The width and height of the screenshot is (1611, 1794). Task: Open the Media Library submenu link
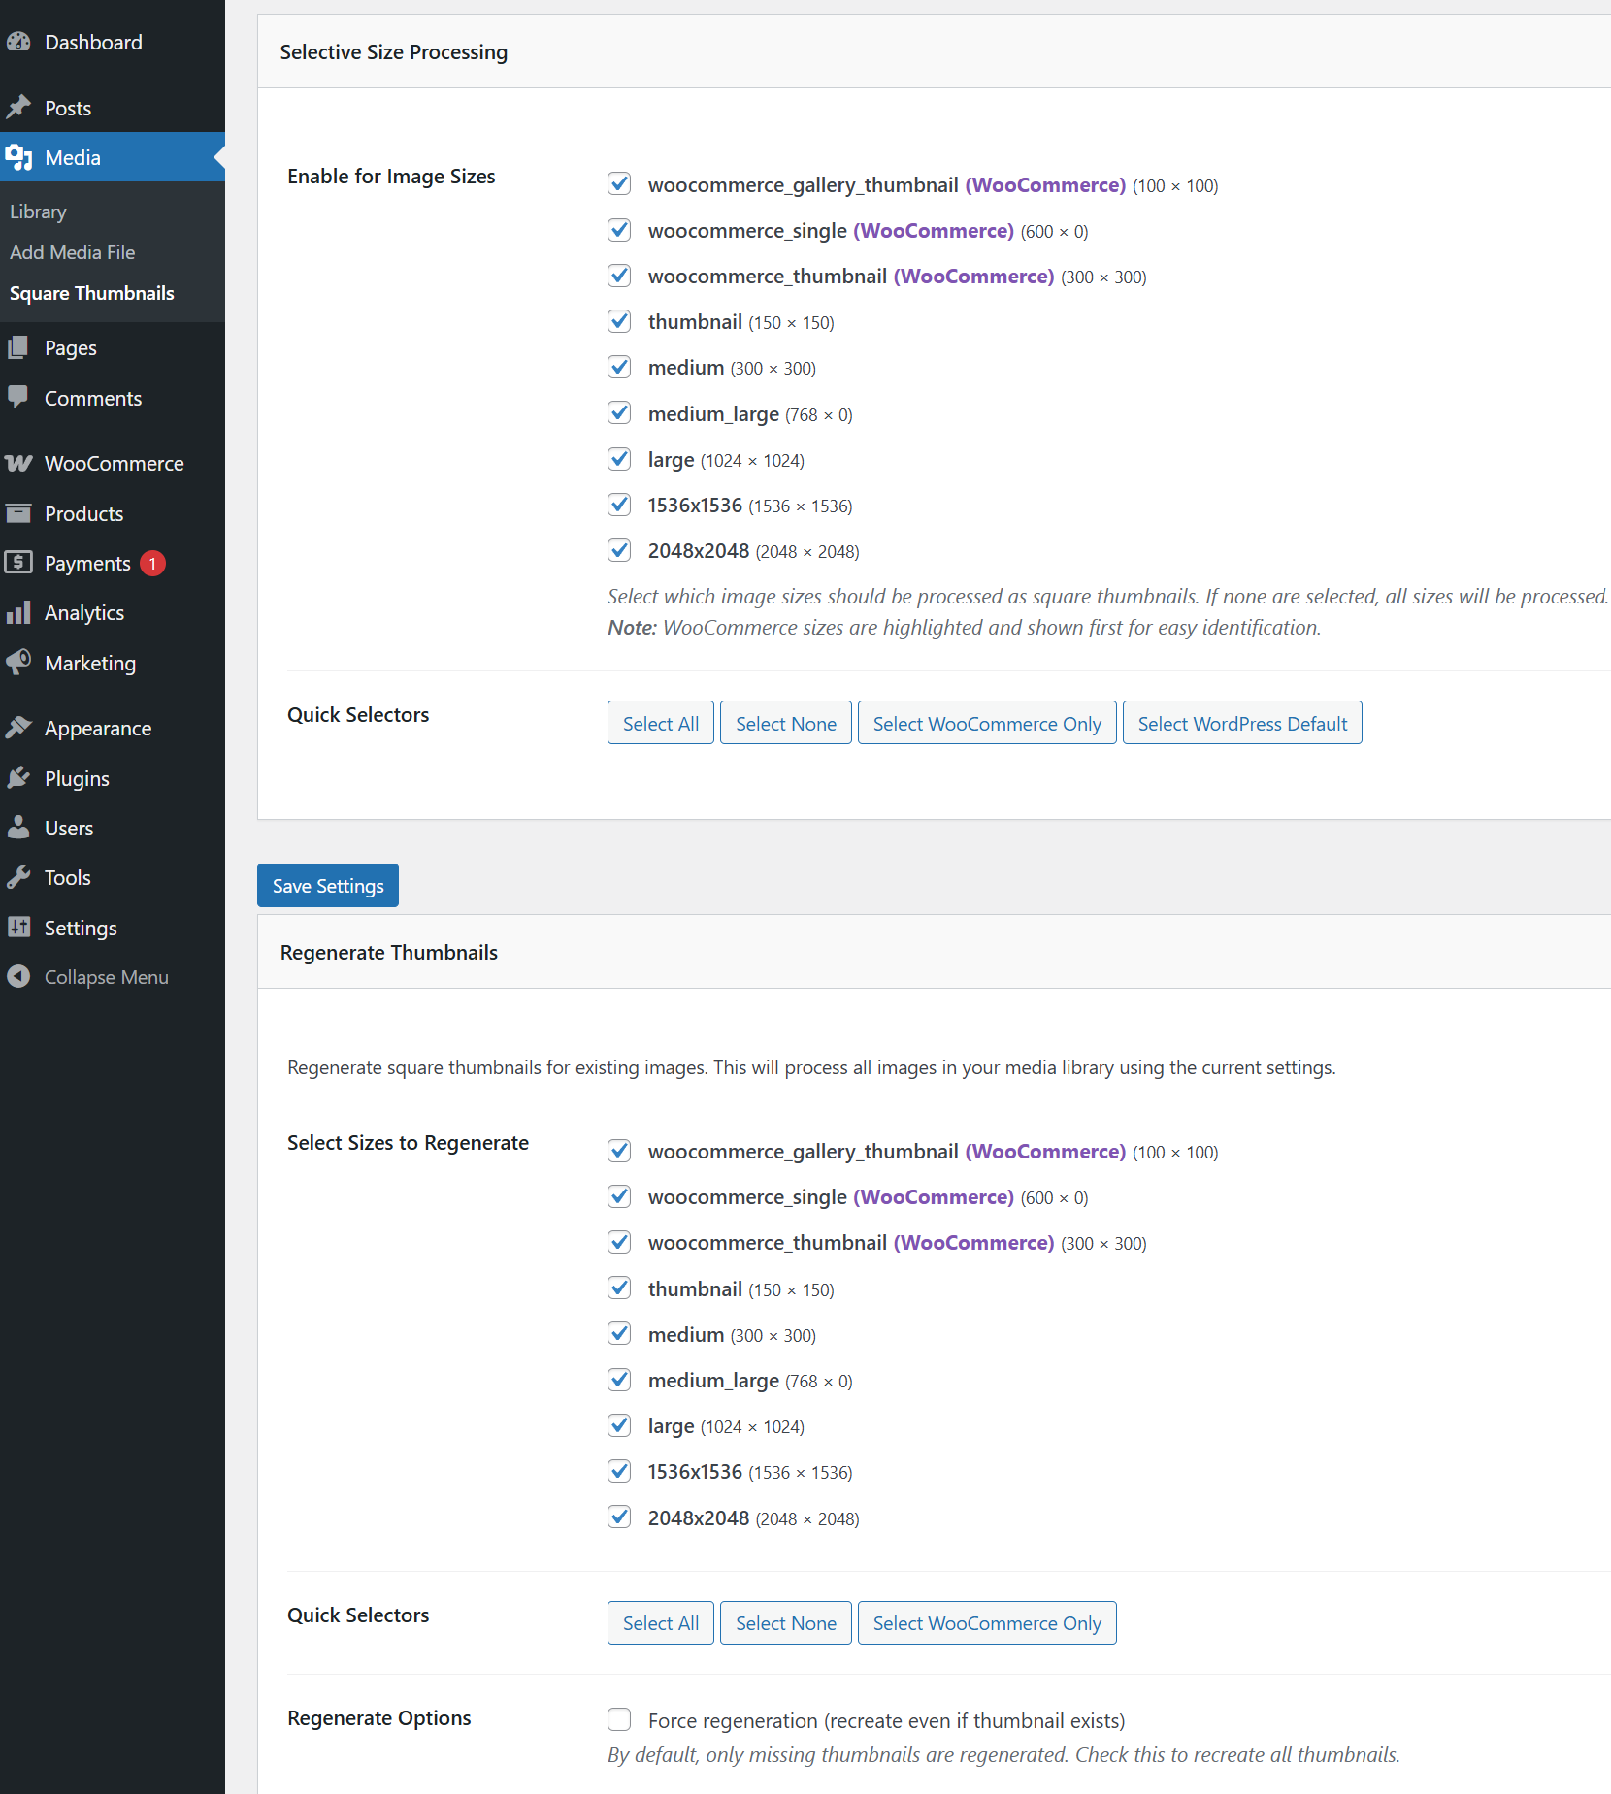[38, 212]
